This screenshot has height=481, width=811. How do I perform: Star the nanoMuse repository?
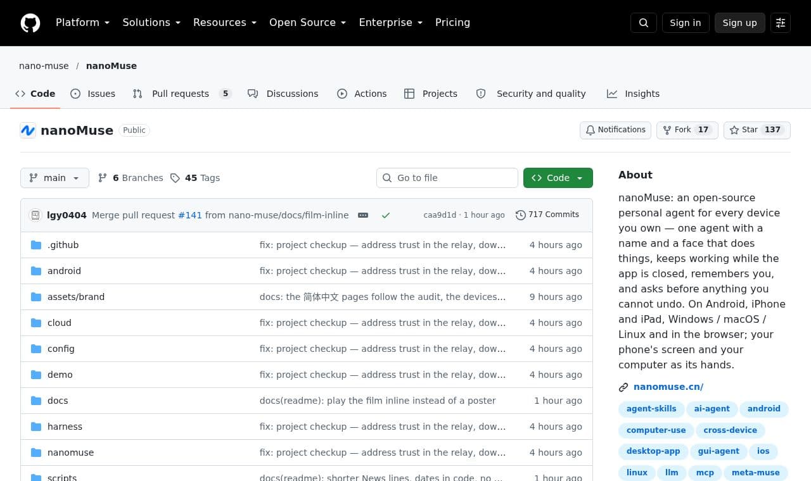coord(757,130)
